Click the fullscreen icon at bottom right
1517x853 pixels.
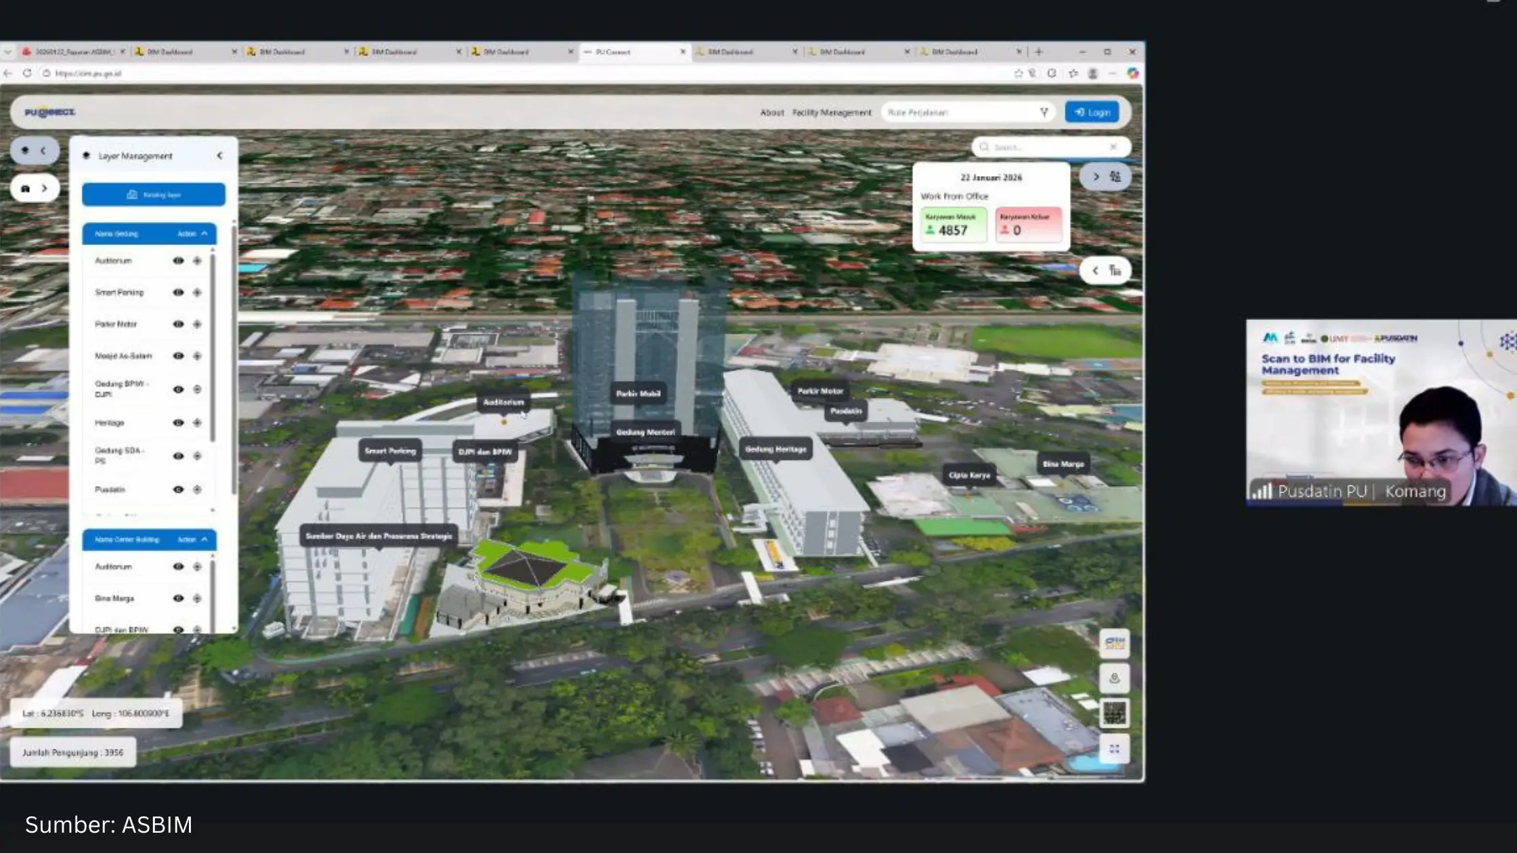(x=1114, y=749)
